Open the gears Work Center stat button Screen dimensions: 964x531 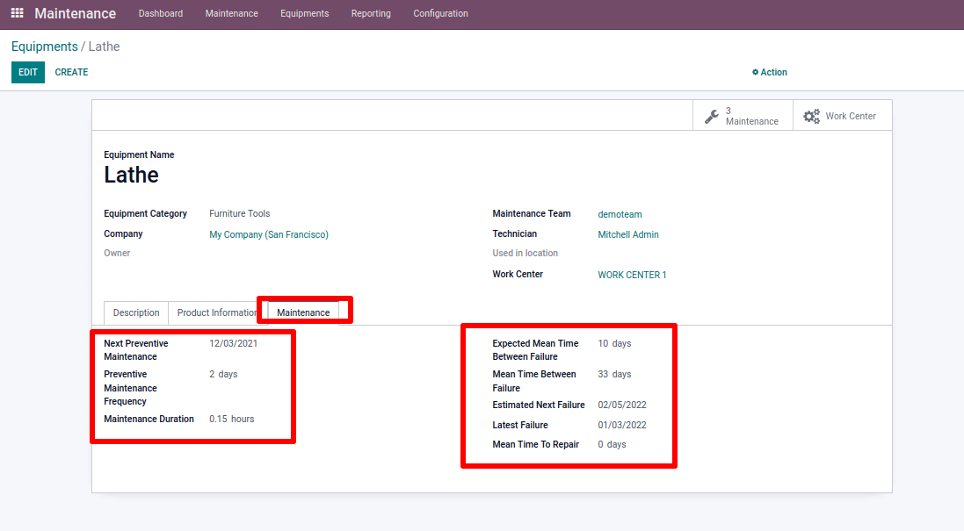click(842, 115)
